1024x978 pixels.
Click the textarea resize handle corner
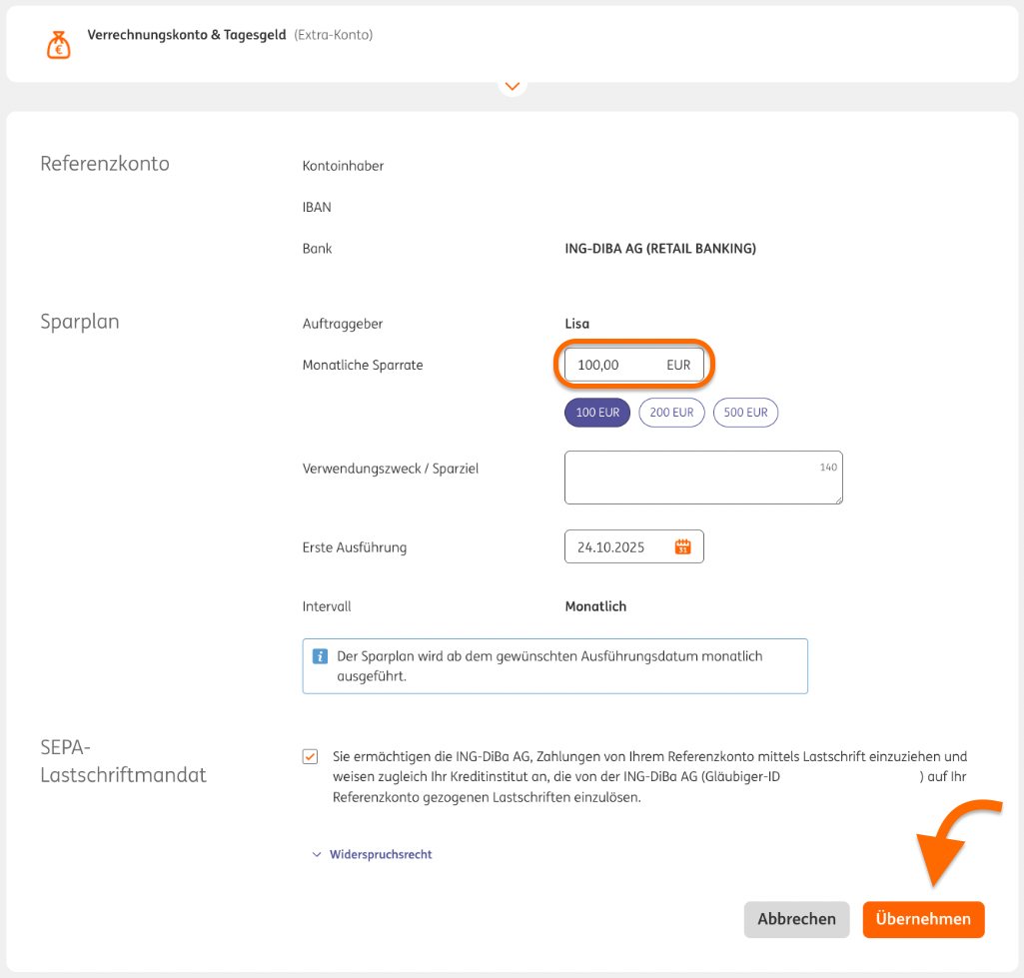[837, 498]
